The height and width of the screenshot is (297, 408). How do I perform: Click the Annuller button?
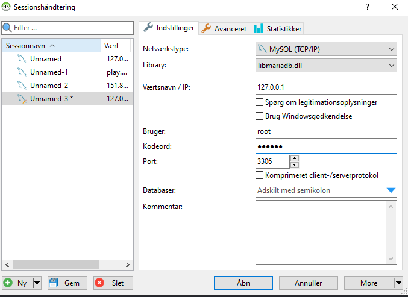pos(307,283)
